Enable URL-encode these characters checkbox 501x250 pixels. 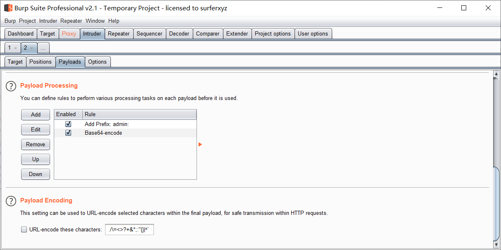24,229
